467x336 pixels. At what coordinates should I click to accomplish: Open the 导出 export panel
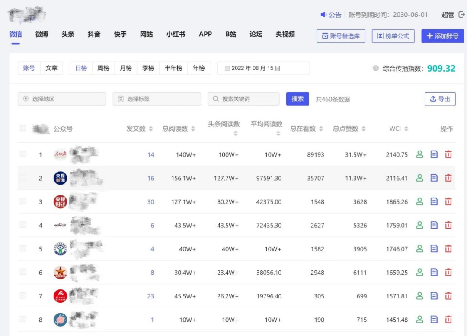(440, 99)
